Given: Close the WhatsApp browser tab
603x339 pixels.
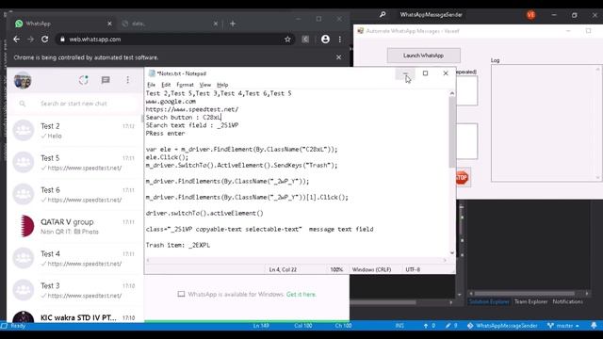Looking at the screenshot, I should (109, 24).
